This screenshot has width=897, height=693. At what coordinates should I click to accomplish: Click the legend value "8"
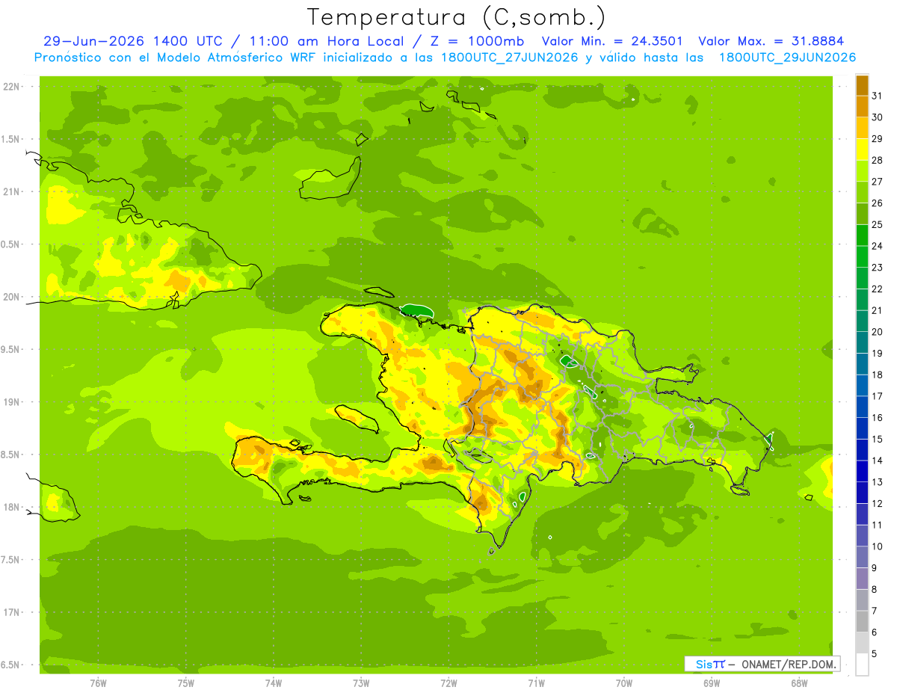pos(875,590)
